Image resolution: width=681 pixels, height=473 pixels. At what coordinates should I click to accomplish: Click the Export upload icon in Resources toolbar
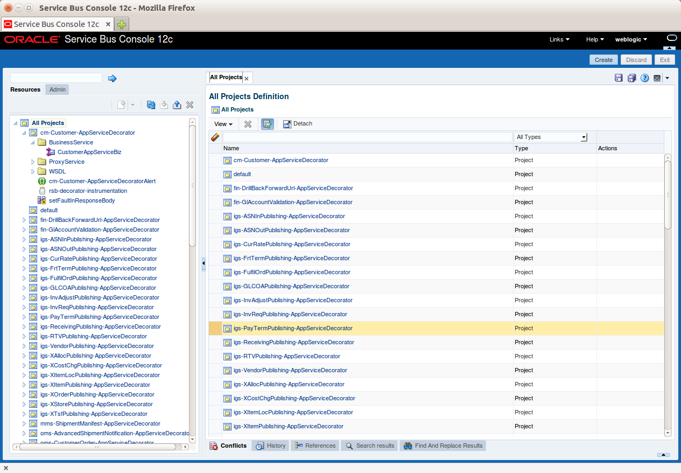coord(177,105)
